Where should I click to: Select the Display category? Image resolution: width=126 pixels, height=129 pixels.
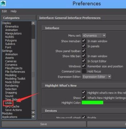[x=7, y=23]
